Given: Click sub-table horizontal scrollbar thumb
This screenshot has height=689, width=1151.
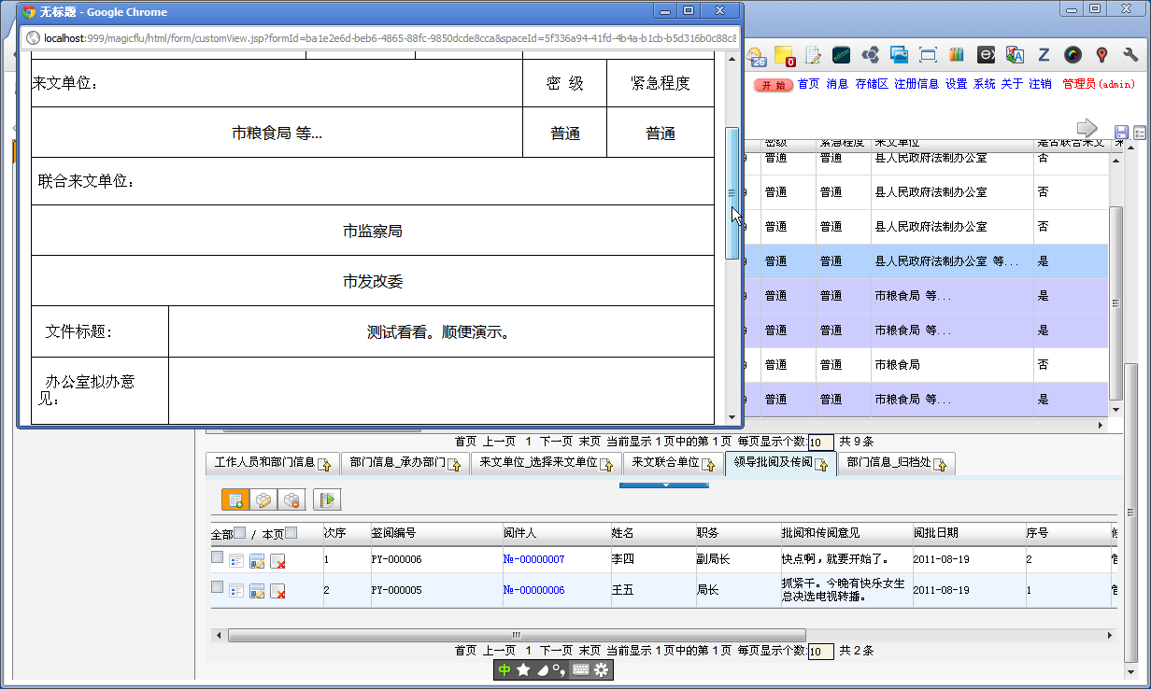Looking at the screenshot, I should click(x=516, y=635).
